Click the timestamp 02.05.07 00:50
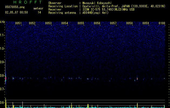 point(16,12)
